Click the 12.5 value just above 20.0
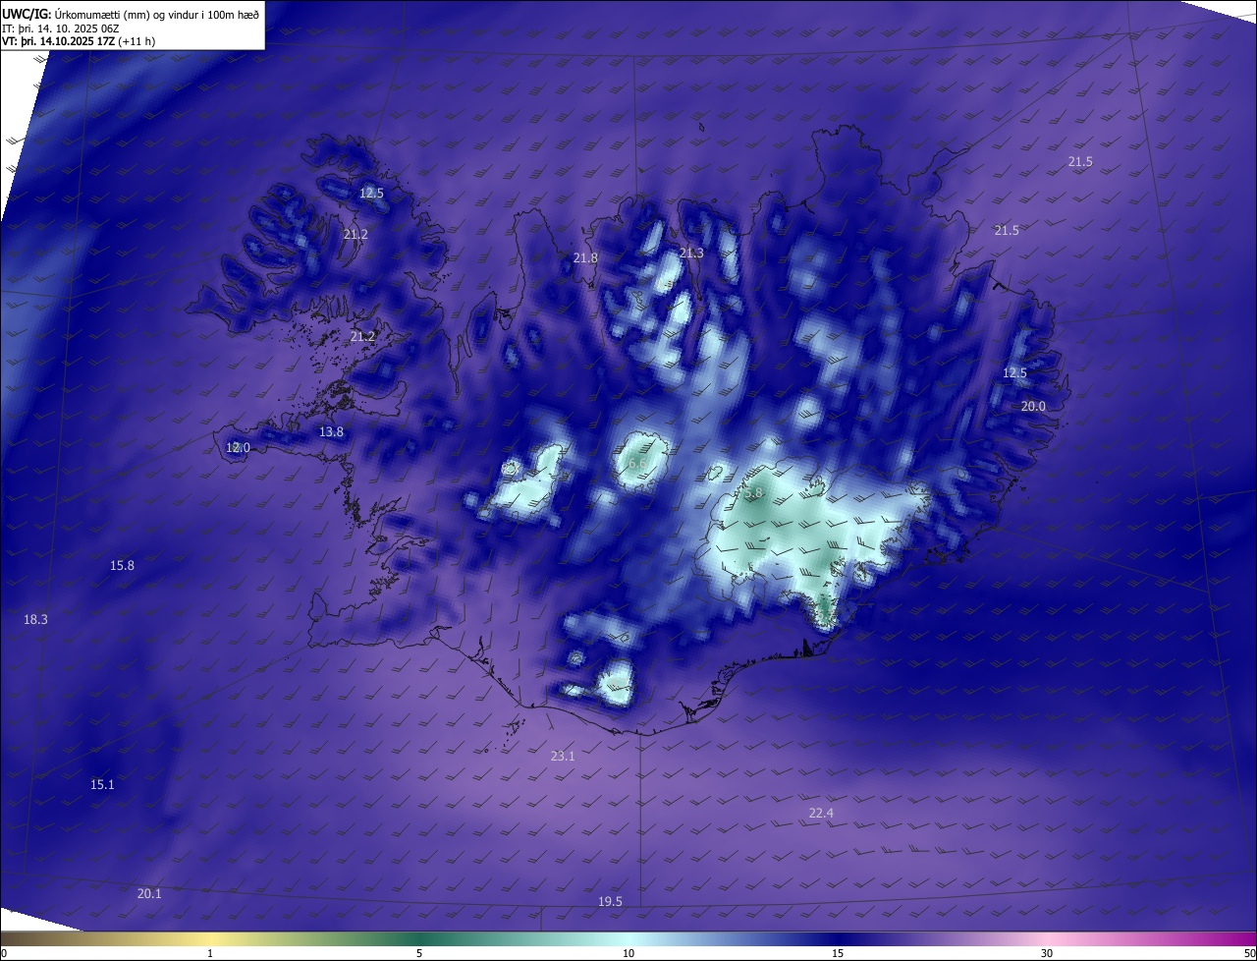1257x961 pixels. pos(1014,372)
